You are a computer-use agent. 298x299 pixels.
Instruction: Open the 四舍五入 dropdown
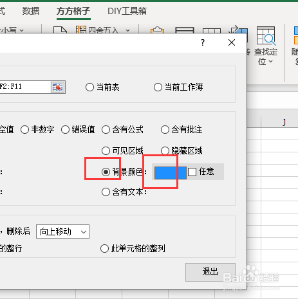(128, 31)
